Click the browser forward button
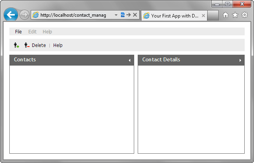The image size is (254, 163). click(25, 15)
